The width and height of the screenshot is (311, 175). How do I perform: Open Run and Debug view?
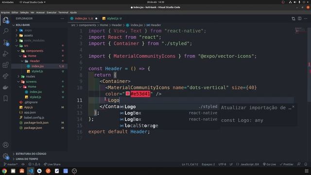click(x=5, y=53)
